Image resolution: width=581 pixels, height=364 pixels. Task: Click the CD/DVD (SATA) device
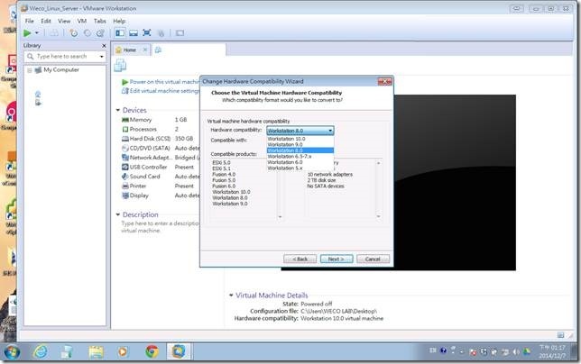(x=150, y=148)
